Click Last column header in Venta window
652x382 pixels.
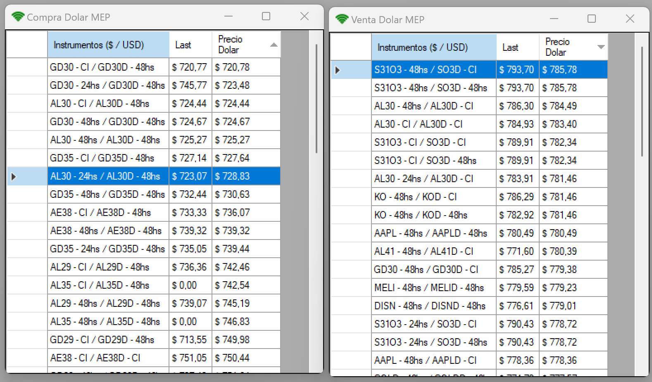point(518,47)
